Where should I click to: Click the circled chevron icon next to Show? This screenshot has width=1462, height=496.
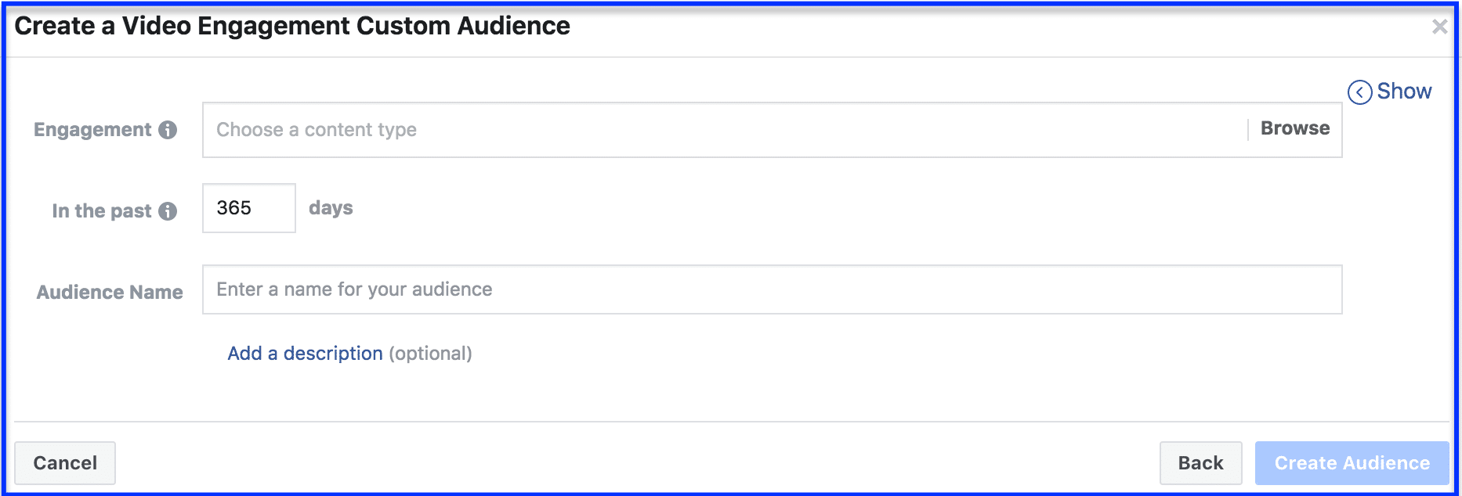tap(1359, 92)
